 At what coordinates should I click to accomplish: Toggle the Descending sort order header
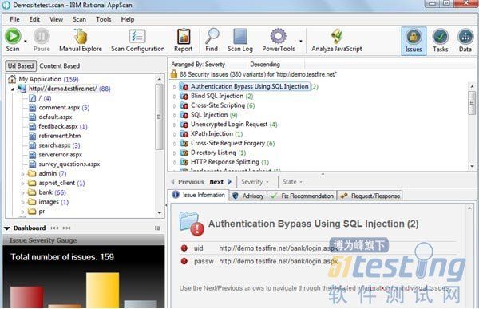click(x=265, y=65)
